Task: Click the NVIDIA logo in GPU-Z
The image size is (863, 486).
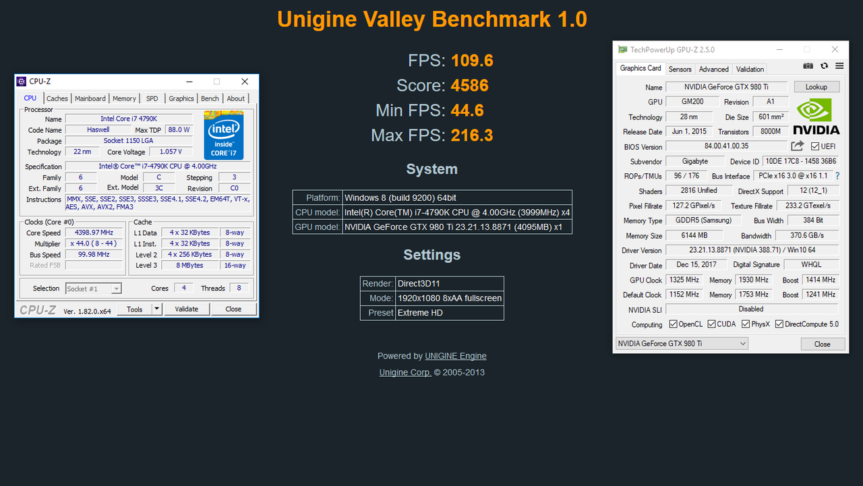Action: point(816,117)
